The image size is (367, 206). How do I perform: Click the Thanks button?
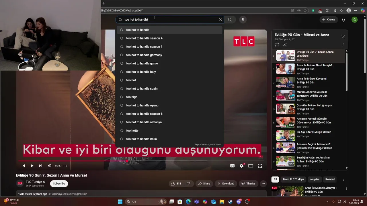coord(248,184)
